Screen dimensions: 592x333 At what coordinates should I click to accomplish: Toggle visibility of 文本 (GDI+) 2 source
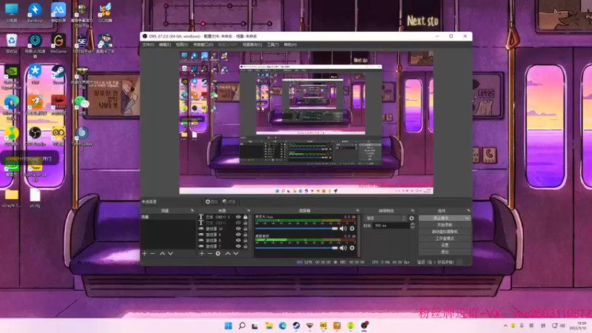(x=238, y=217)
